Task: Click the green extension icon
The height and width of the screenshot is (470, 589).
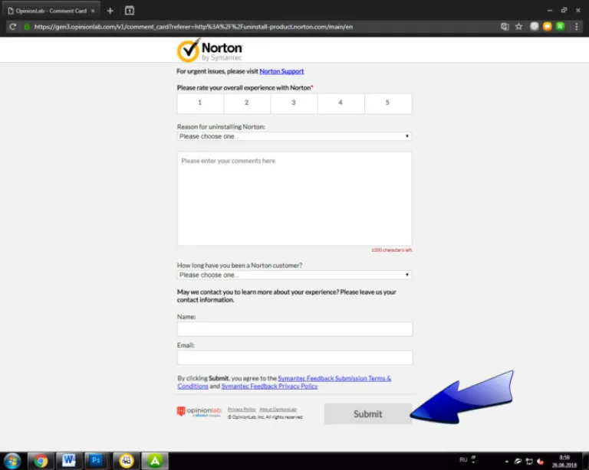Action: (x=560, y=26)
